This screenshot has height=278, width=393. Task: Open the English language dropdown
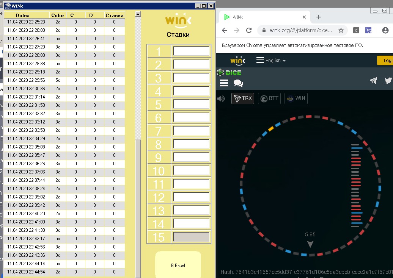coord(275,61)
